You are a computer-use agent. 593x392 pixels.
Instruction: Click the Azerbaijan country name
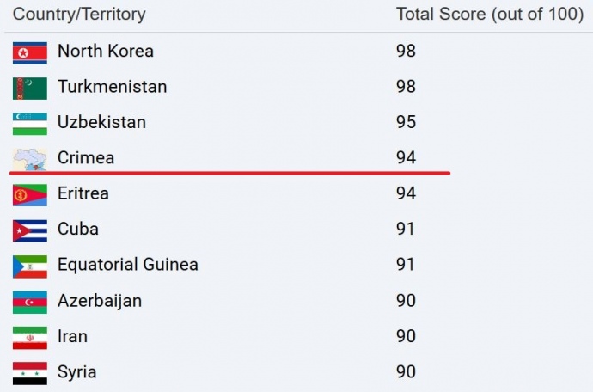click(100, 301)
